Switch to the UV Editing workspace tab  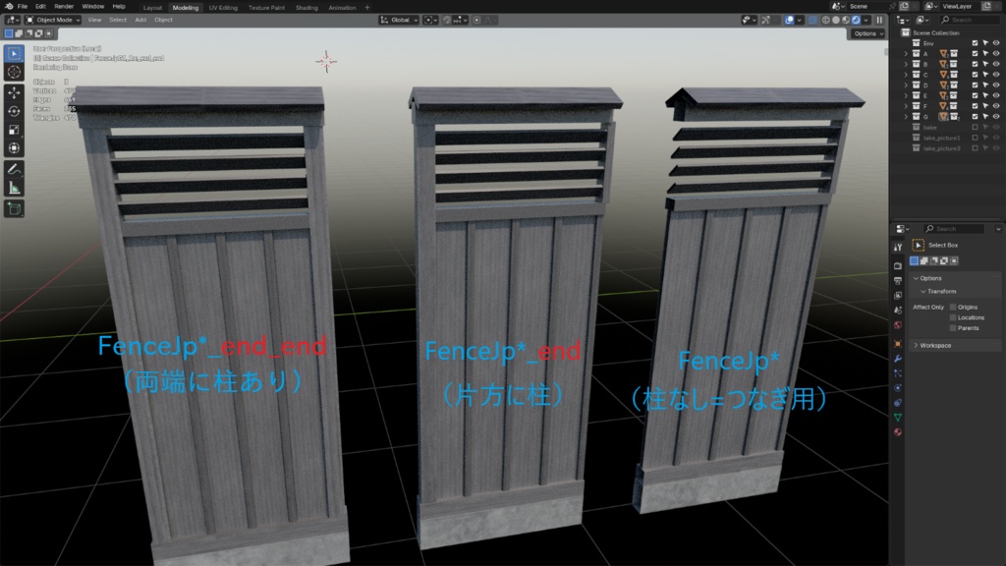[223, 8]
